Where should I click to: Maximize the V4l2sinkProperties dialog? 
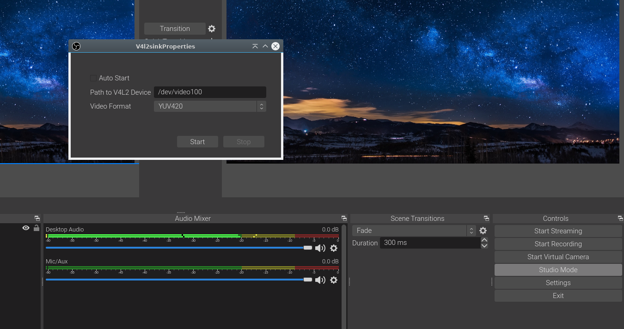point(265,46)
